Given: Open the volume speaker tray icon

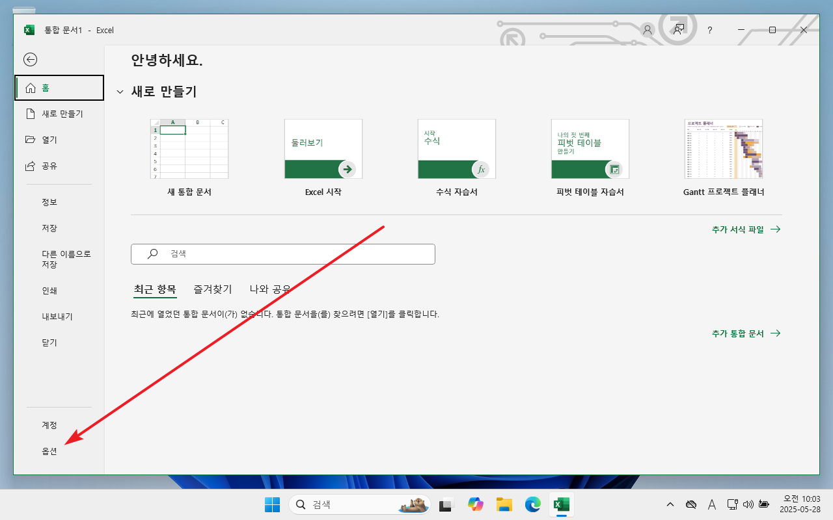Looking at the screenshot, I should click(748, 504).
